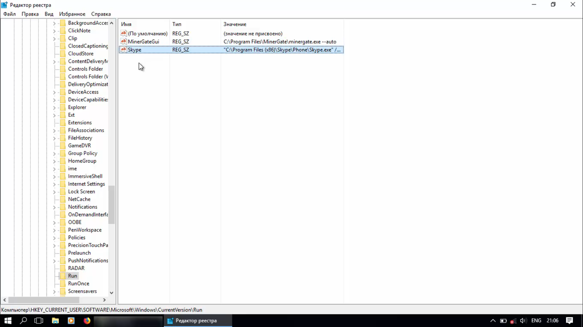
Task: Open the Избранное menu
Action: [72, 14]
